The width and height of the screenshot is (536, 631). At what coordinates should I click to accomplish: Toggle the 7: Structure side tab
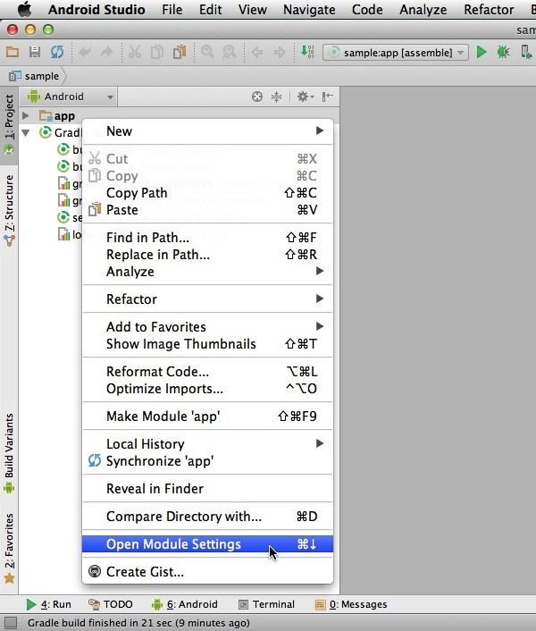(9, 210)
